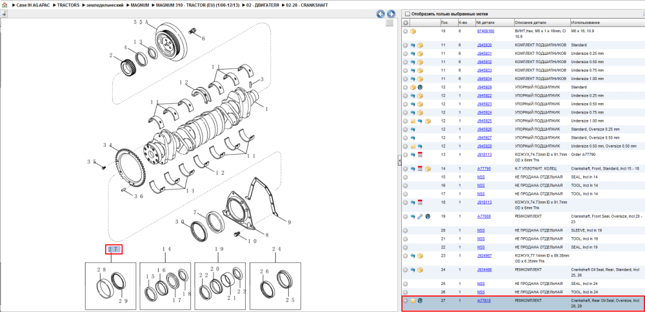Open 'TRACTORS' breadcrumb
645x312 pixels.
(68, 5)
